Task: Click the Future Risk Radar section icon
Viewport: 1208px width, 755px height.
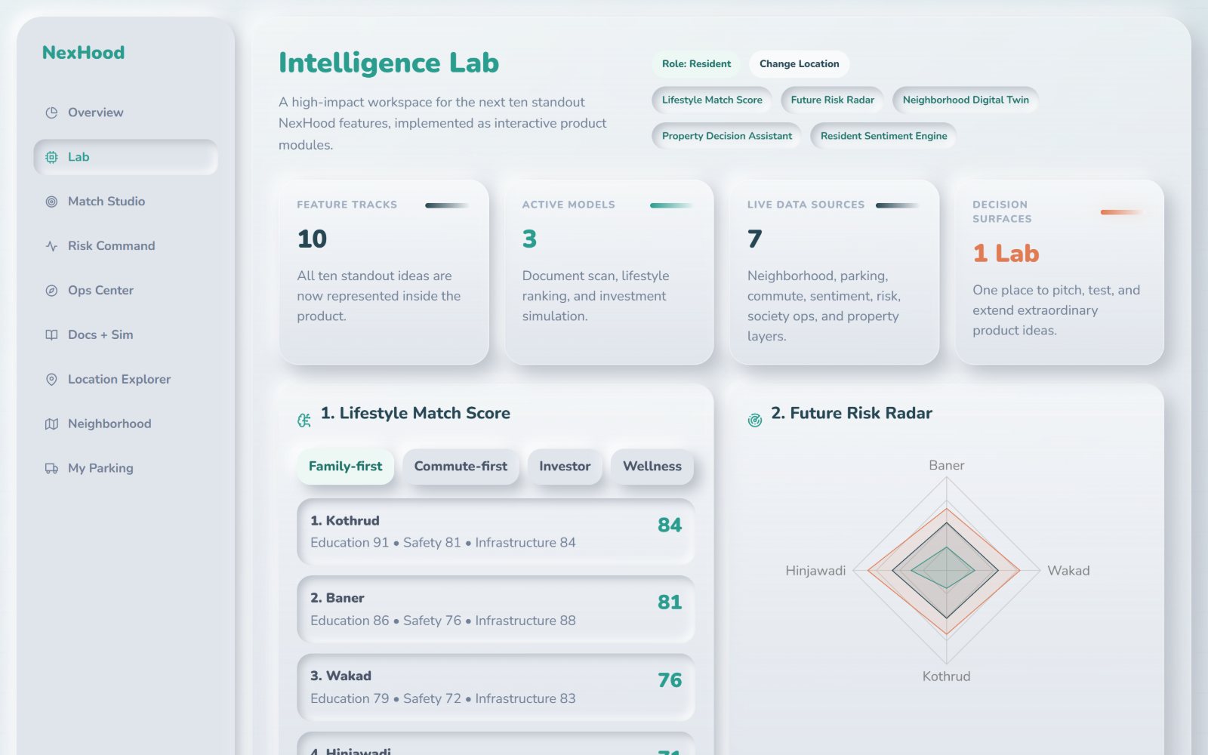Action: [x=755, y=421]
